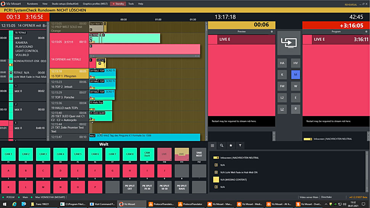
Task: Switch to ProtocolTranslator taskbar window
Action: coord(190,204)
